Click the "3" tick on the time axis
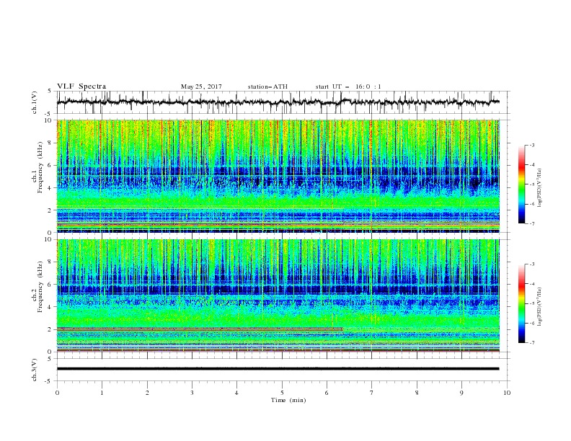This screenshot has width=571, height=441. click(x=192, y=393)
